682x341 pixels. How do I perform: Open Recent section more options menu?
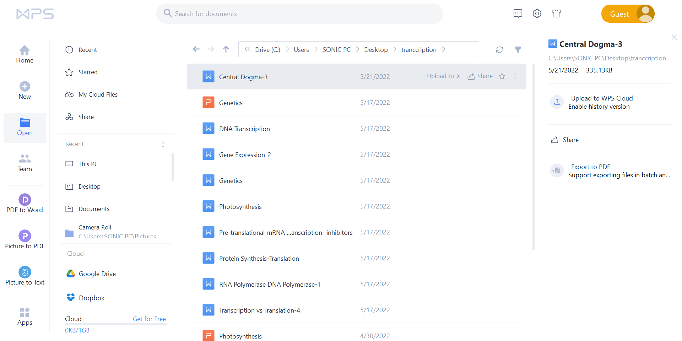(163, 144)
